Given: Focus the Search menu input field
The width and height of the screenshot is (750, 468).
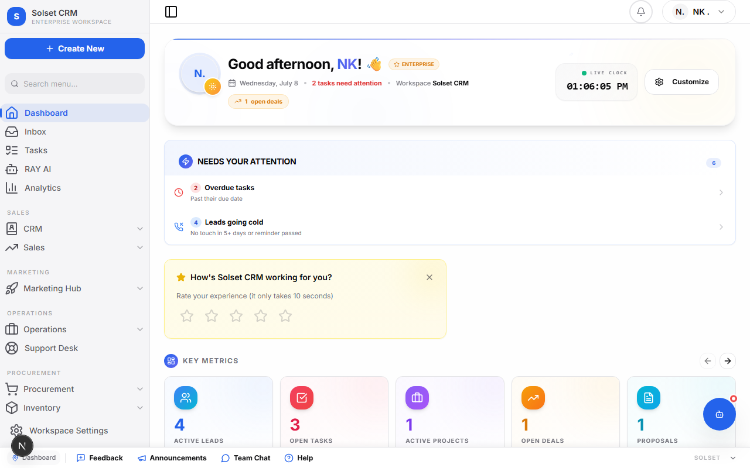Looking at the screenshot, I should tap(74, 84).
